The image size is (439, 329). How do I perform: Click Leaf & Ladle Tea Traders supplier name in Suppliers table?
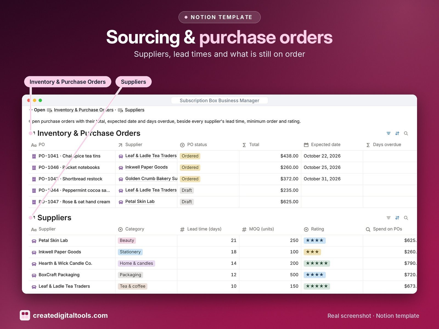click(64, 286)
